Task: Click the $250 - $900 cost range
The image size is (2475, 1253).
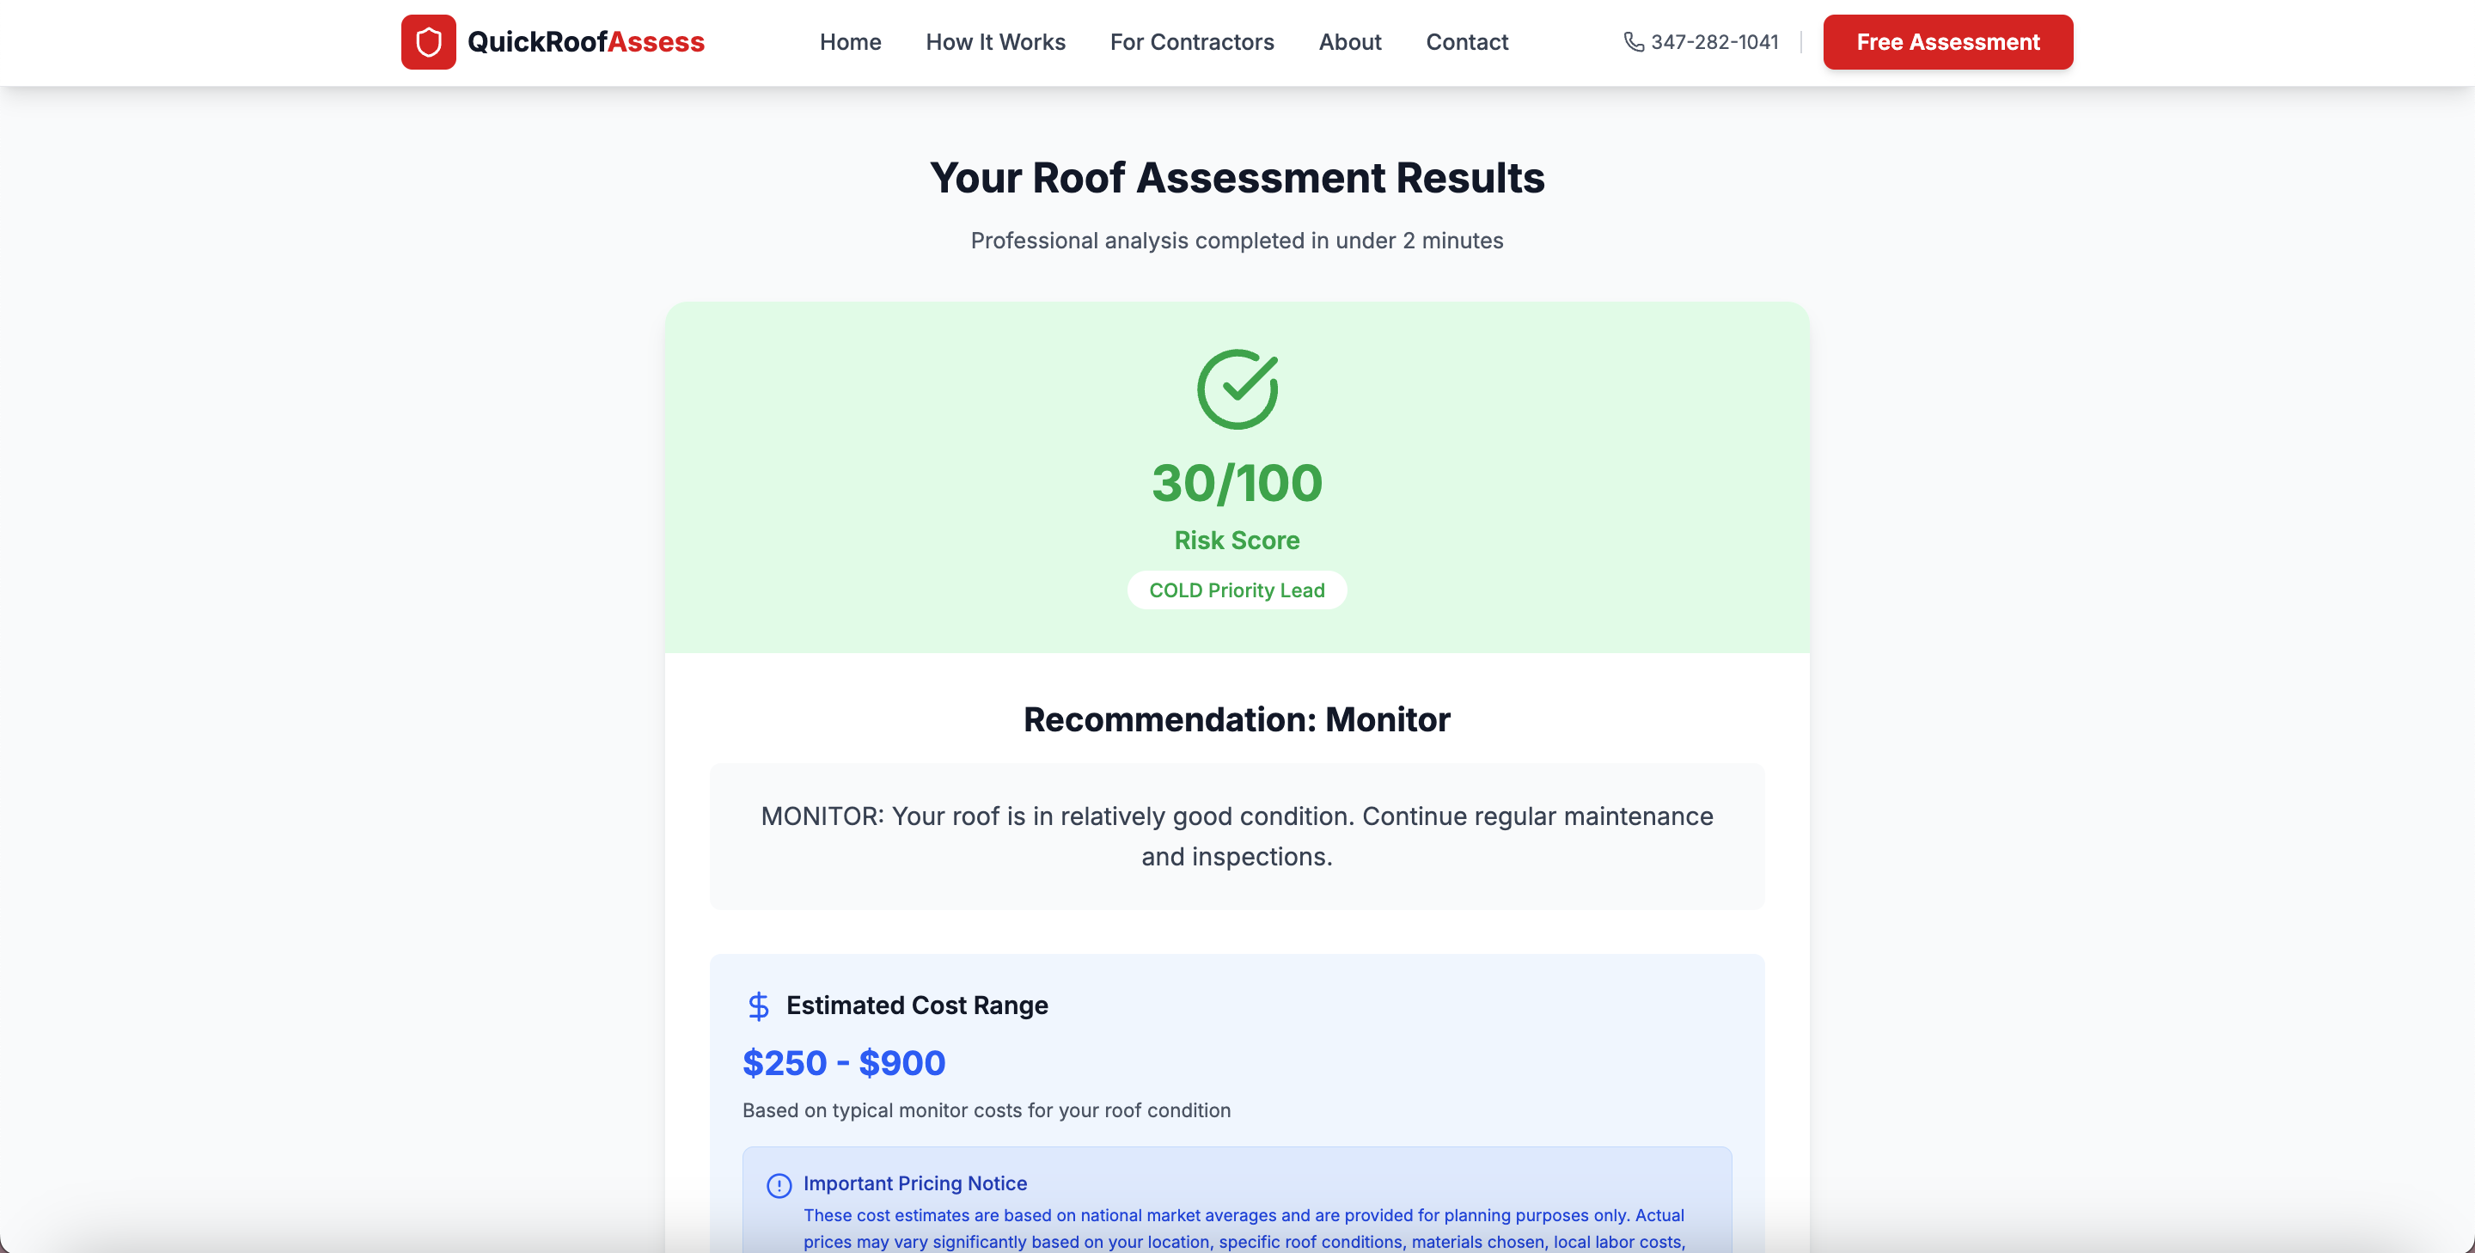Action: pos(844,1063)
